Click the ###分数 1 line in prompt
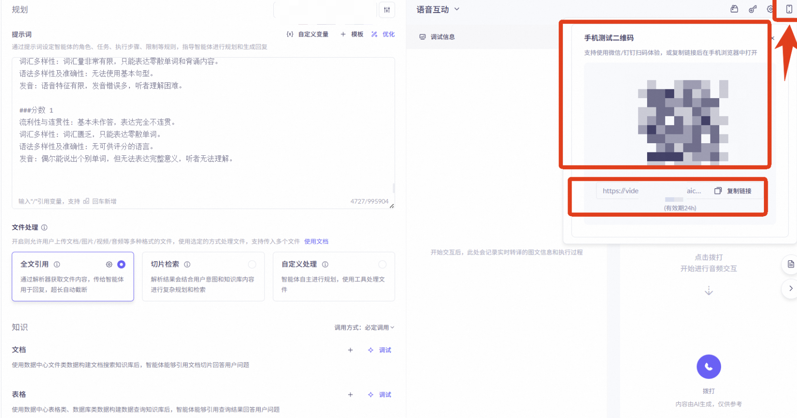 click(x=36, y=110)
